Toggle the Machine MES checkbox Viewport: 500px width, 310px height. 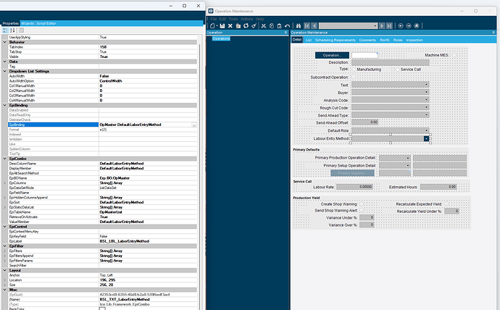(x=454, y=55)
